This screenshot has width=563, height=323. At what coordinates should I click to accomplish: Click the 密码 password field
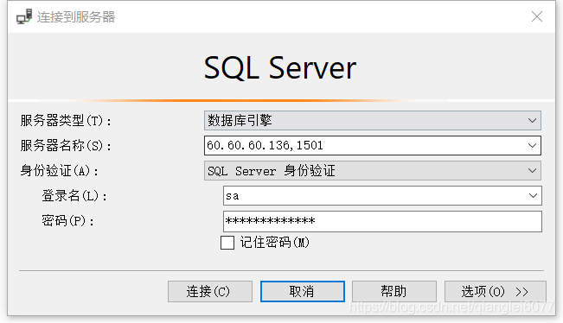point(382,221)
